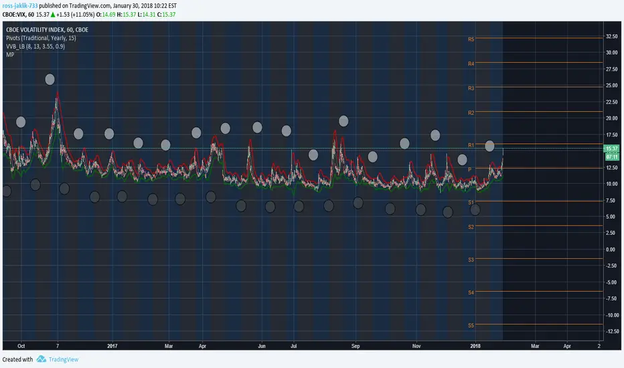
Task: Click the +1.53 (+11.05%) change value
Action: coord(75,15)
